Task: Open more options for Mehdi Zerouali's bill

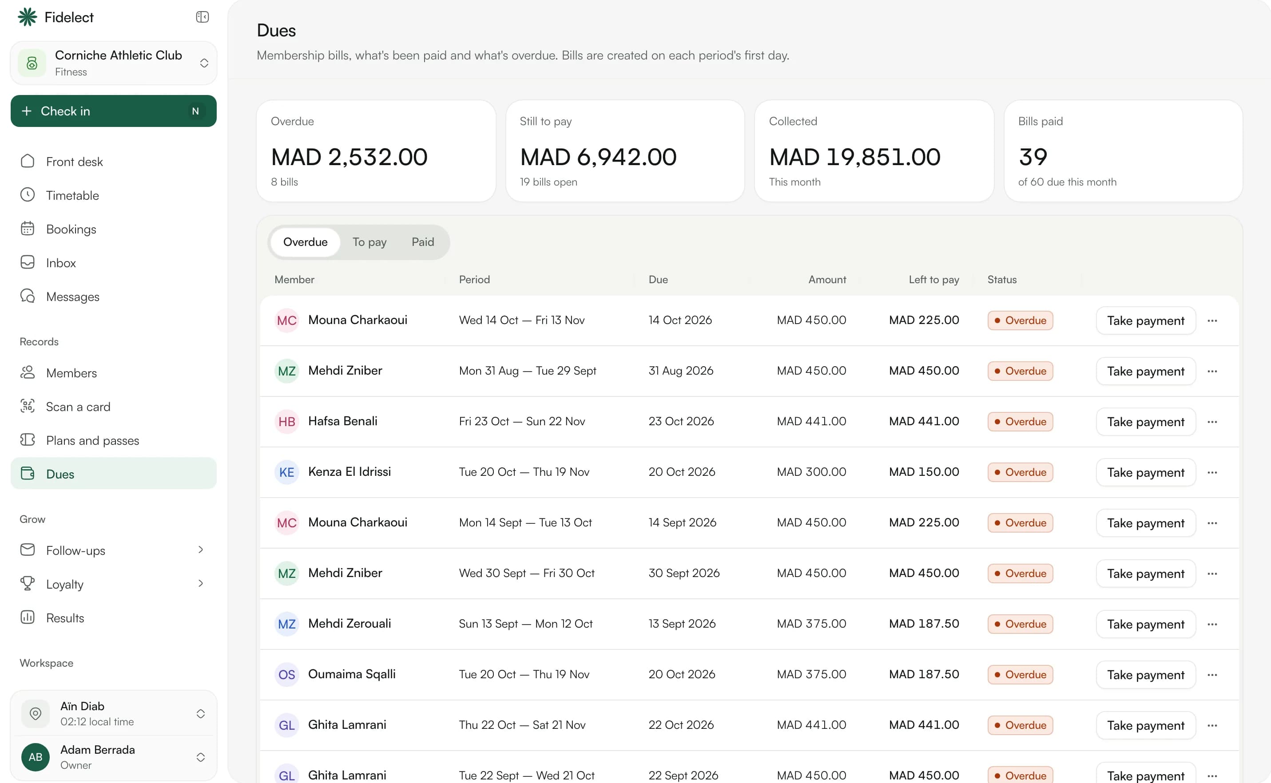Action: coord(1212,624)
